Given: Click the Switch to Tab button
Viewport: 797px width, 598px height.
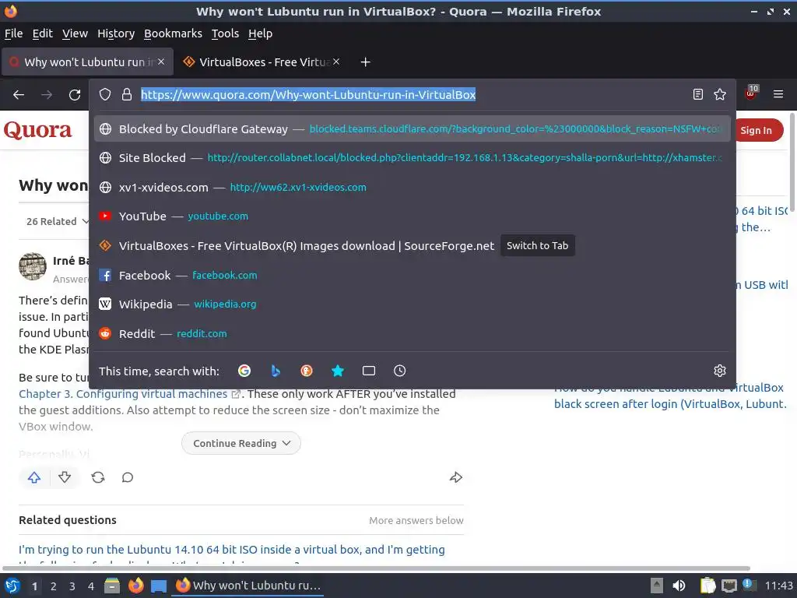Looking at the screenshot, I should point(537,245).
